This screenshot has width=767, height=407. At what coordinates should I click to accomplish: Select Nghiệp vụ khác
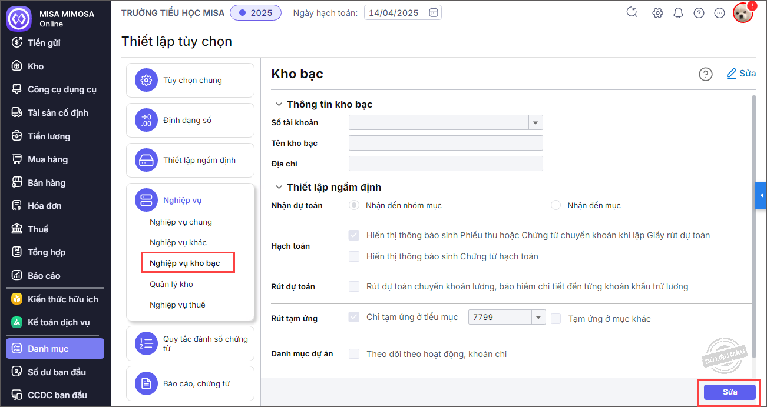pos(178,242)
